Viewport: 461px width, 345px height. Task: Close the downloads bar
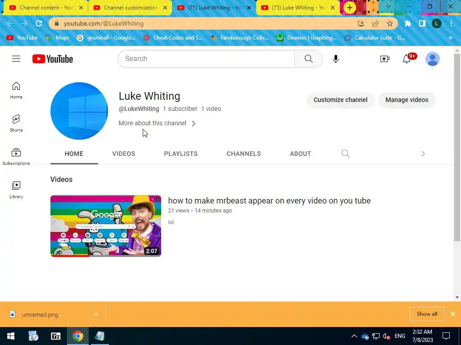pyautogui.click(x=453, y=314)
